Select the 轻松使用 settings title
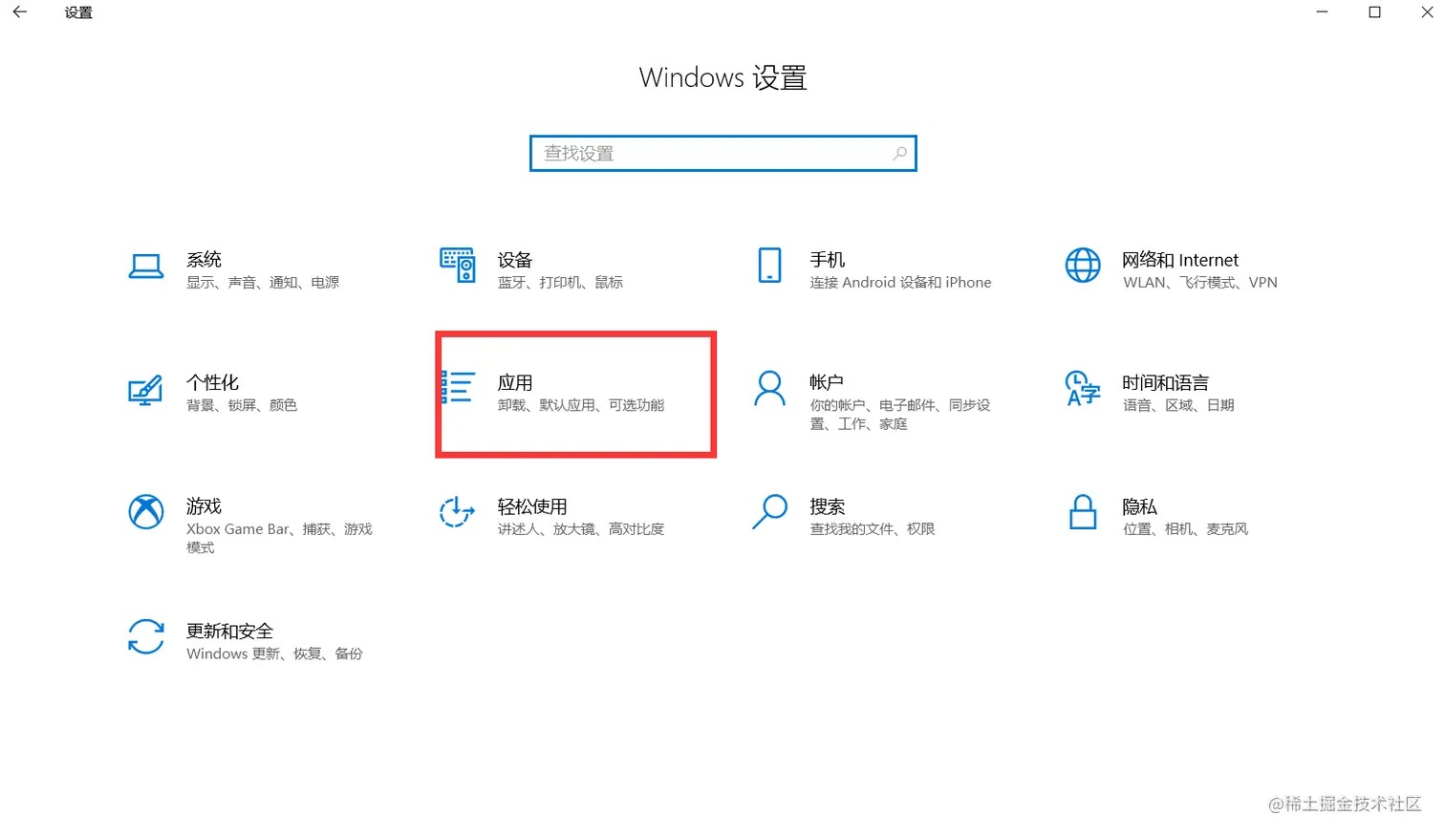The height and width of the screenshot is (837, 1445). [x=532, y=506]
